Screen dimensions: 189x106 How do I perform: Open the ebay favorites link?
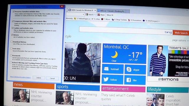point(96,19)
